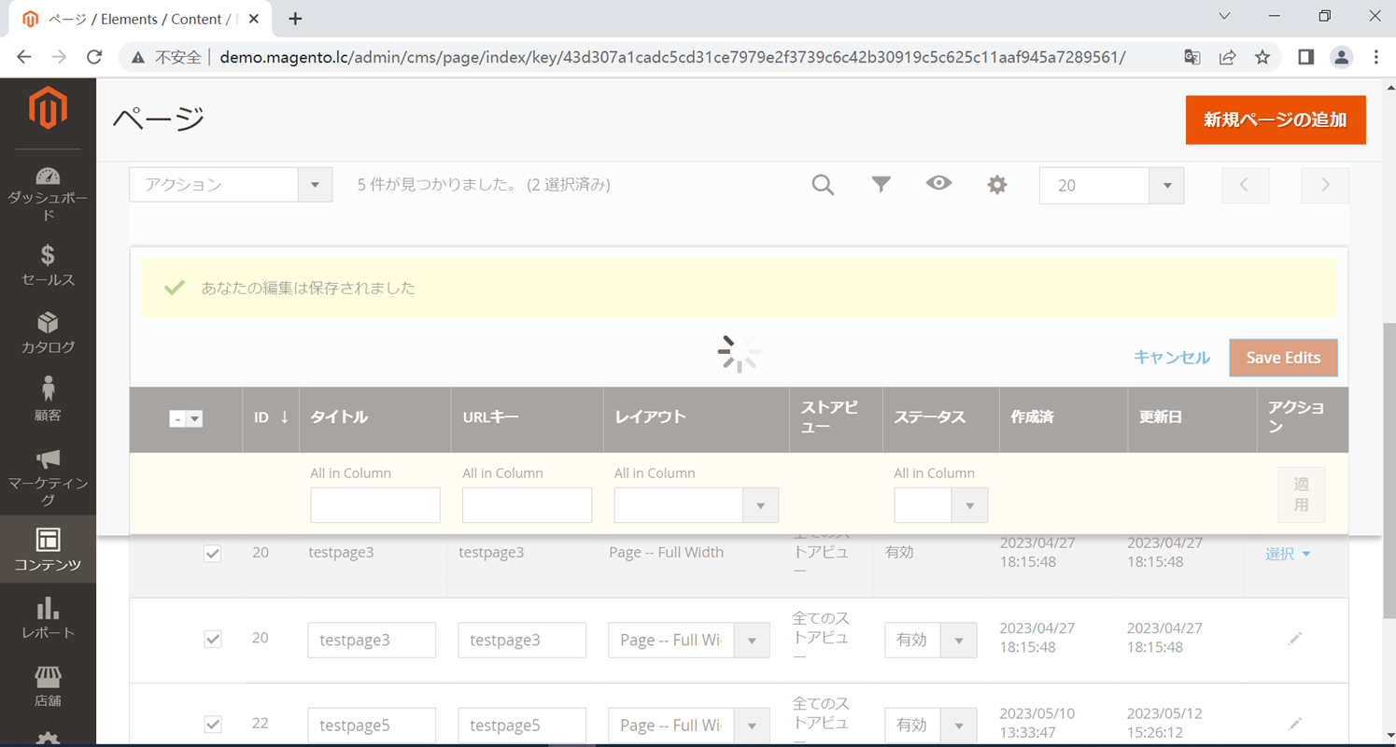Open the カタログ menu icon
The width and height of the screenshot is (1396, 747).
(x=48, y=334)
